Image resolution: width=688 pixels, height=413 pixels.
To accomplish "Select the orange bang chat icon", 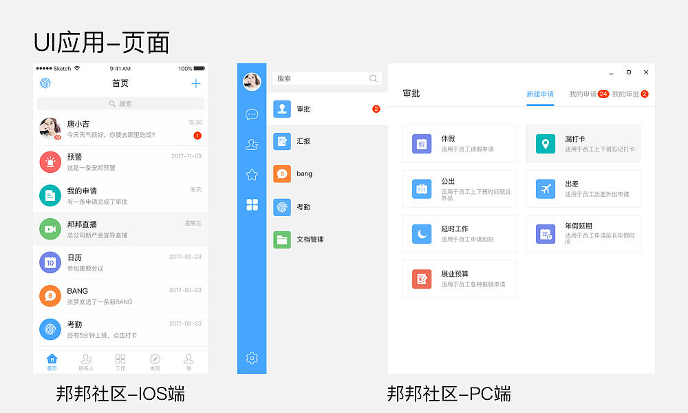I will (x=282, y=173).
